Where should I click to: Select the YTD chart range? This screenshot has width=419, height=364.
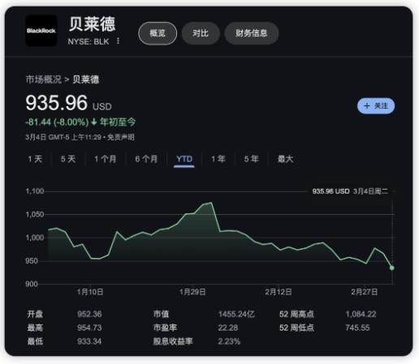click(x=184, y=159)
